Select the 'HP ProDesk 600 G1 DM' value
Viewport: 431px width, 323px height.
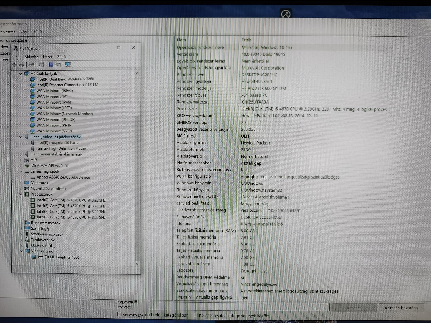(x=264, y=88)
